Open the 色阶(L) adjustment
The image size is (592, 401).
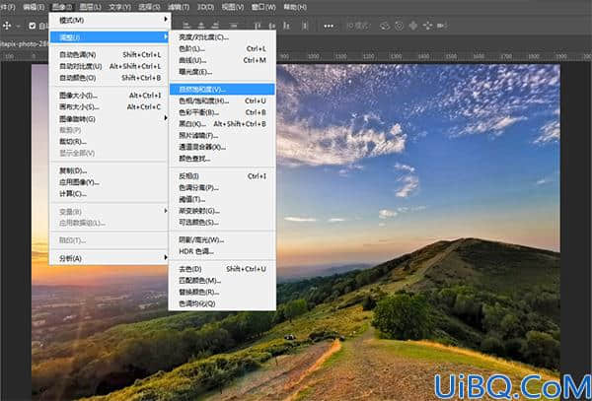(222, 48)
